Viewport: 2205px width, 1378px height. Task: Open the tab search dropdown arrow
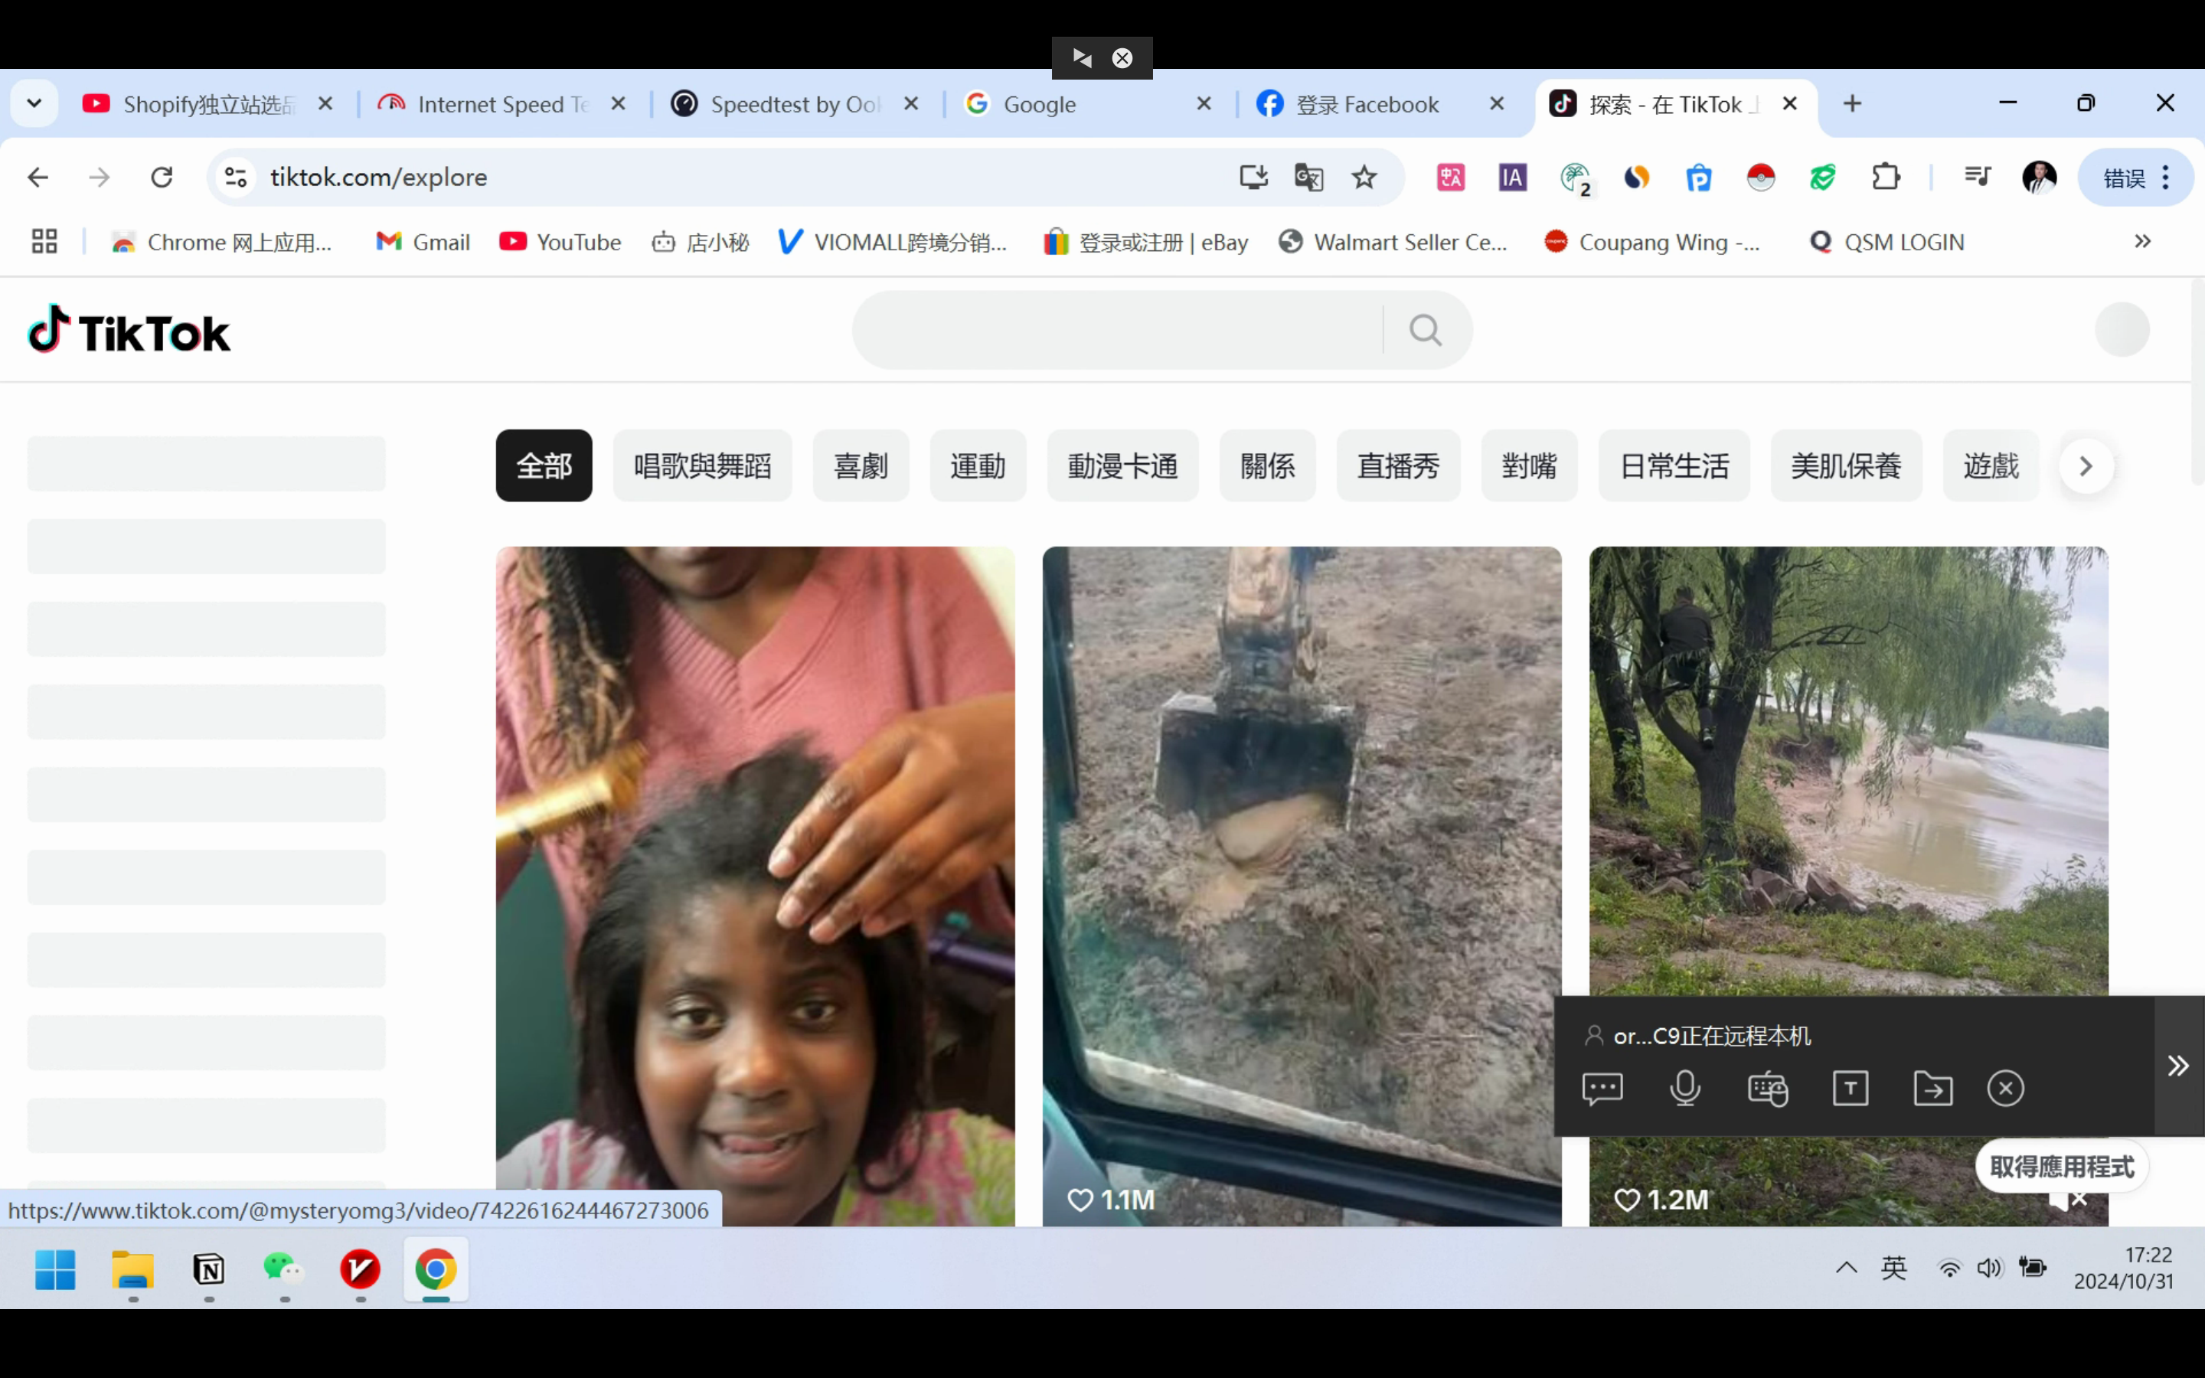34,104
